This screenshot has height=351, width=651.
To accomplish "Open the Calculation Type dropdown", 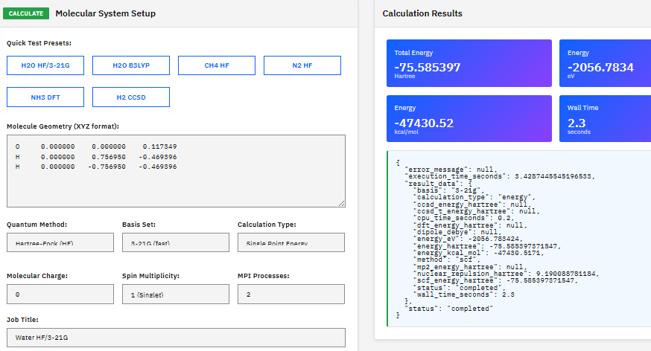I will (x=291, y=242).
